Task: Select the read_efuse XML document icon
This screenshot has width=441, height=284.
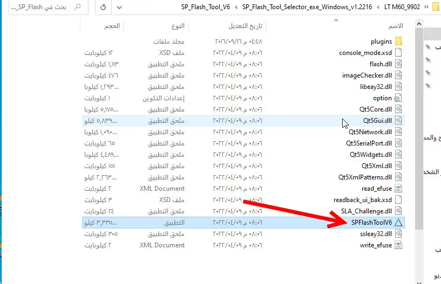Action: tap(398, 189)
